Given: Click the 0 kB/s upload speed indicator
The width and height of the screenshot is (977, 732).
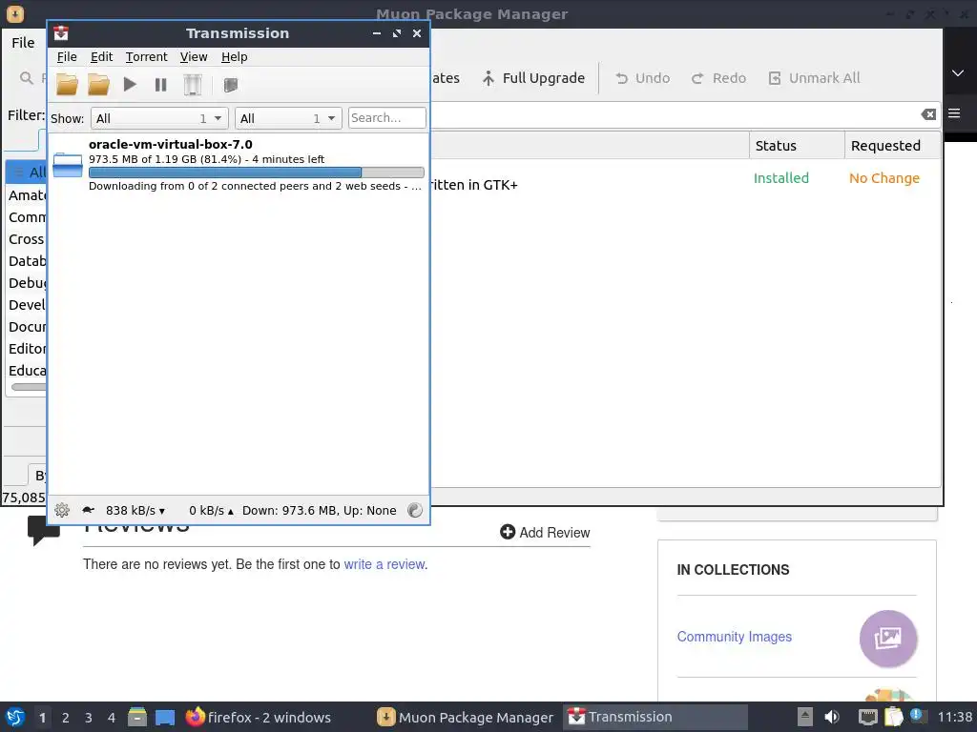Looking at the screenshot, I should click(211, 511).
